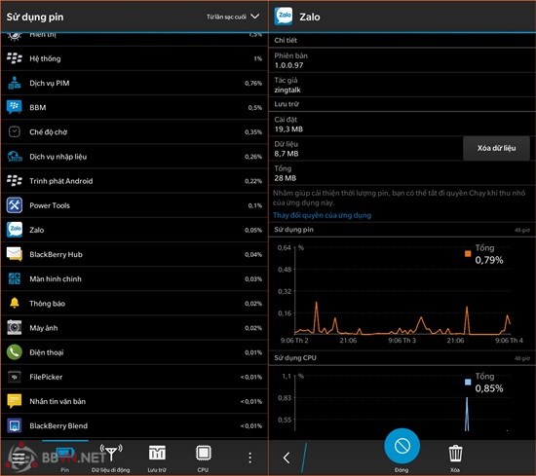The width and height of the screenshot is (536, 476).
Task: Tap the Cài đặt 19,3 MB value
Action: [x=288, y=129]
